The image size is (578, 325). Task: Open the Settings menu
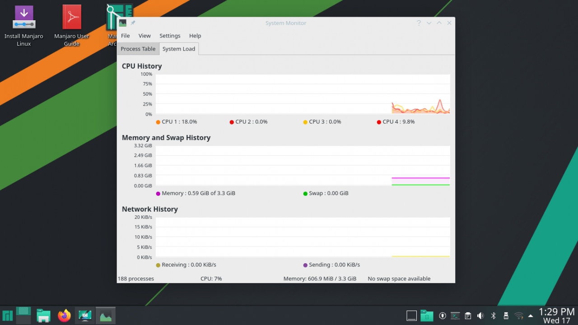click(170, 36)
